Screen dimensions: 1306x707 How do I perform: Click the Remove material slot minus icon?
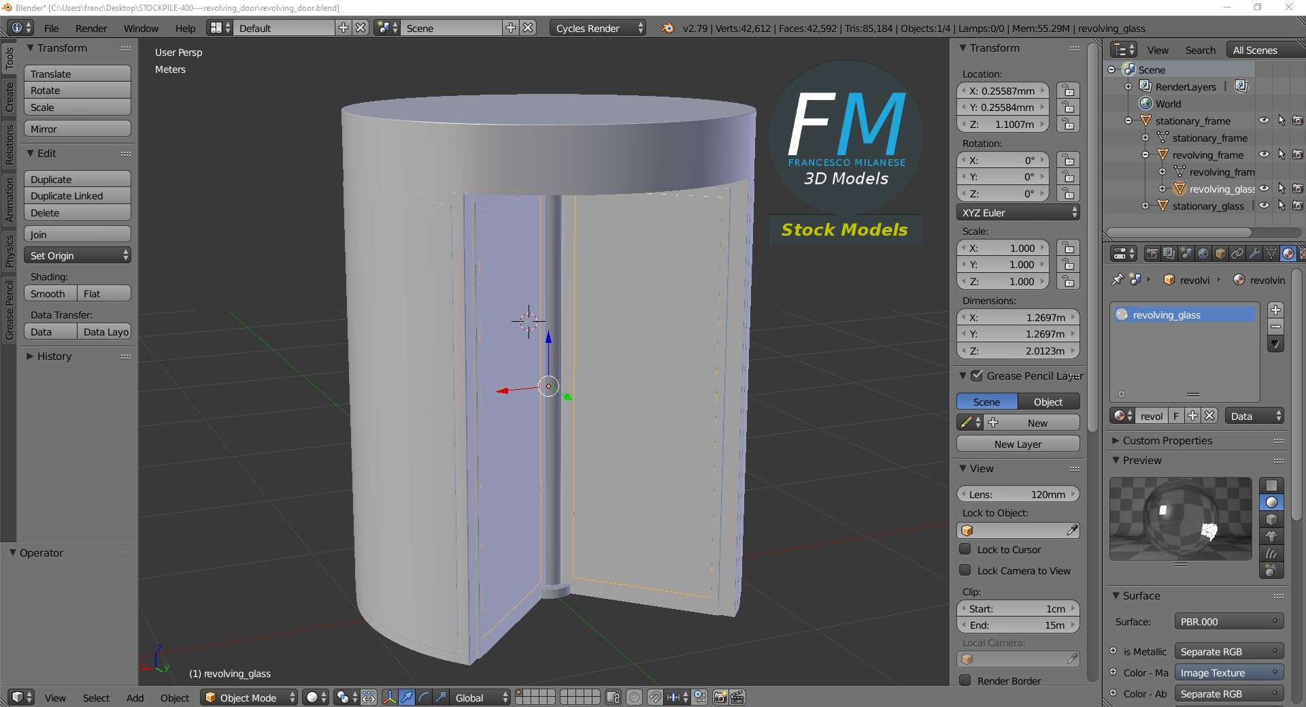point(1275,327)
